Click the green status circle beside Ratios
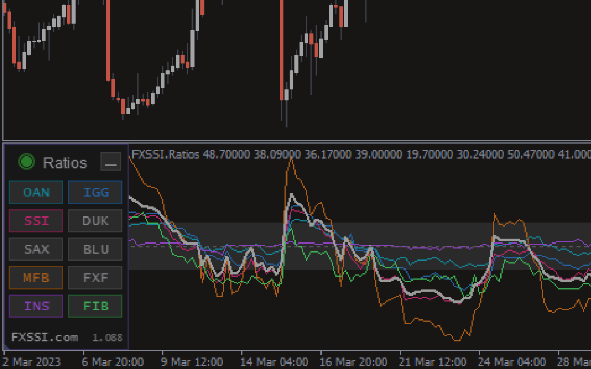 [x=27, y=163]
